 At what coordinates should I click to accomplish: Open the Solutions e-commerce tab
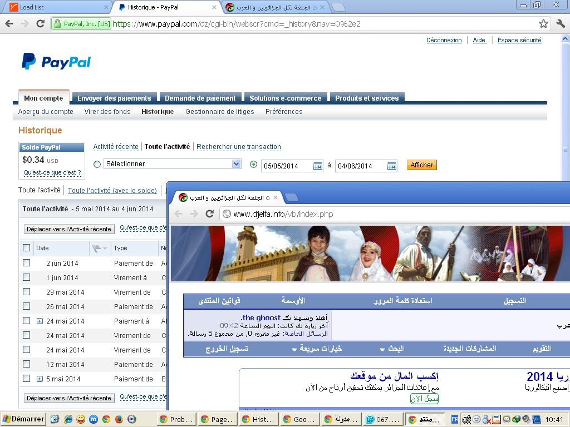(x=286, y=98)
